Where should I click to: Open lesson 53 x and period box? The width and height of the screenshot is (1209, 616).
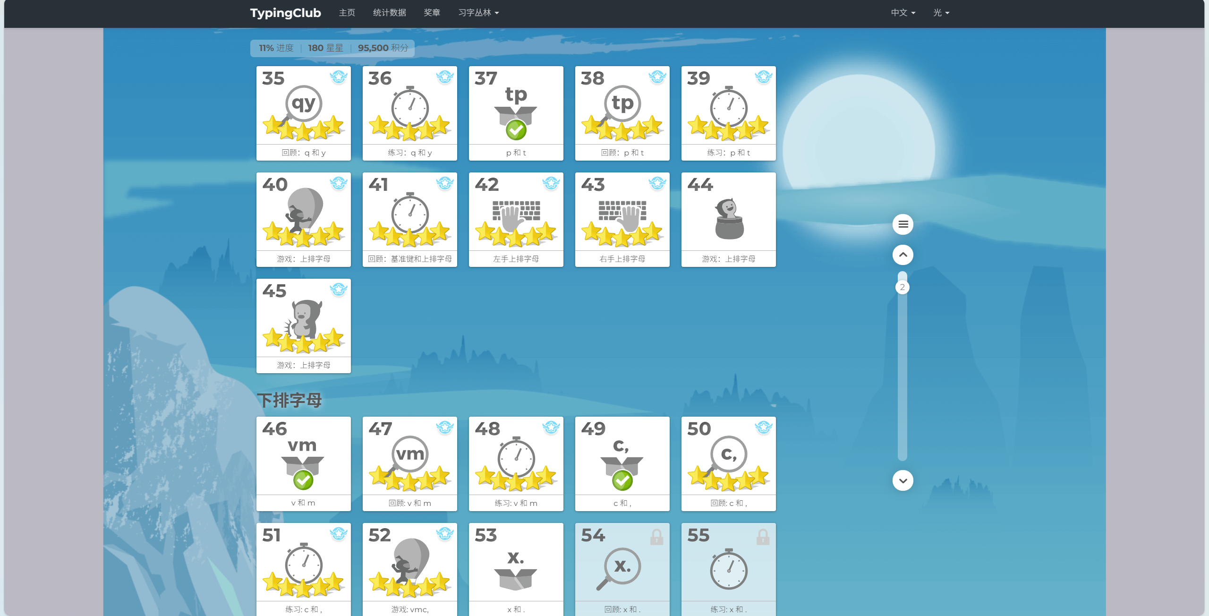(516, 569)
